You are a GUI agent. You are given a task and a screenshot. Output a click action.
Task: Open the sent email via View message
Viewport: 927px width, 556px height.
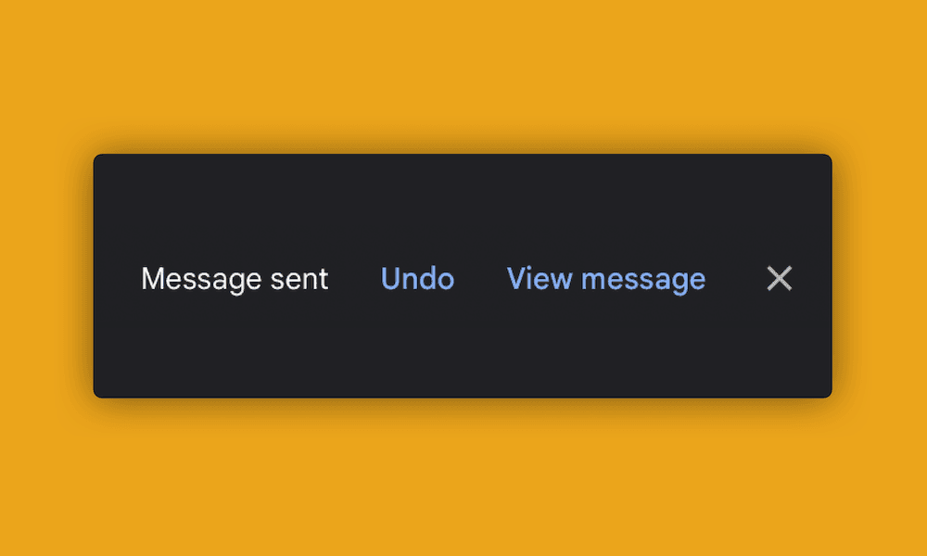coord(606,279)
